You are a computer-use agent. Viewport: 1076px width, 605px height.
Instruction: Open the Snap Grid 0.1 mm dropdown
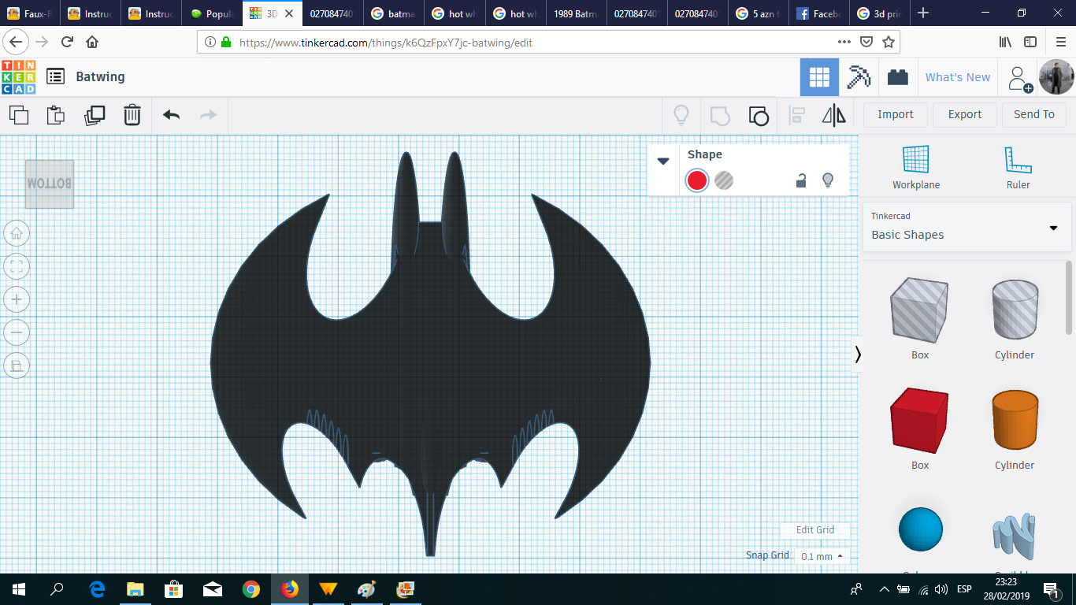tap(822, 556)
